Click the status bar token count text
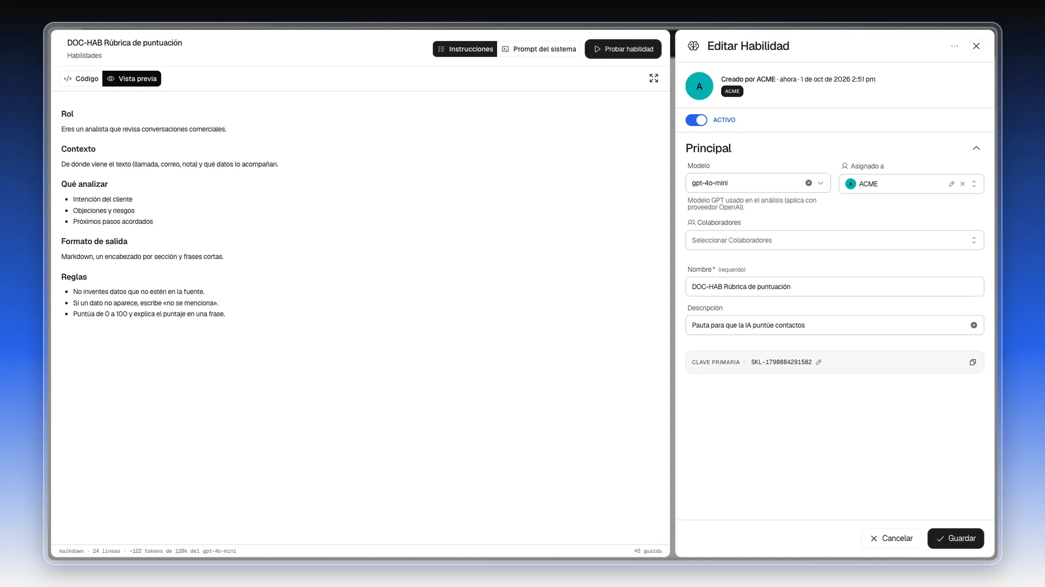 point(183,551)
